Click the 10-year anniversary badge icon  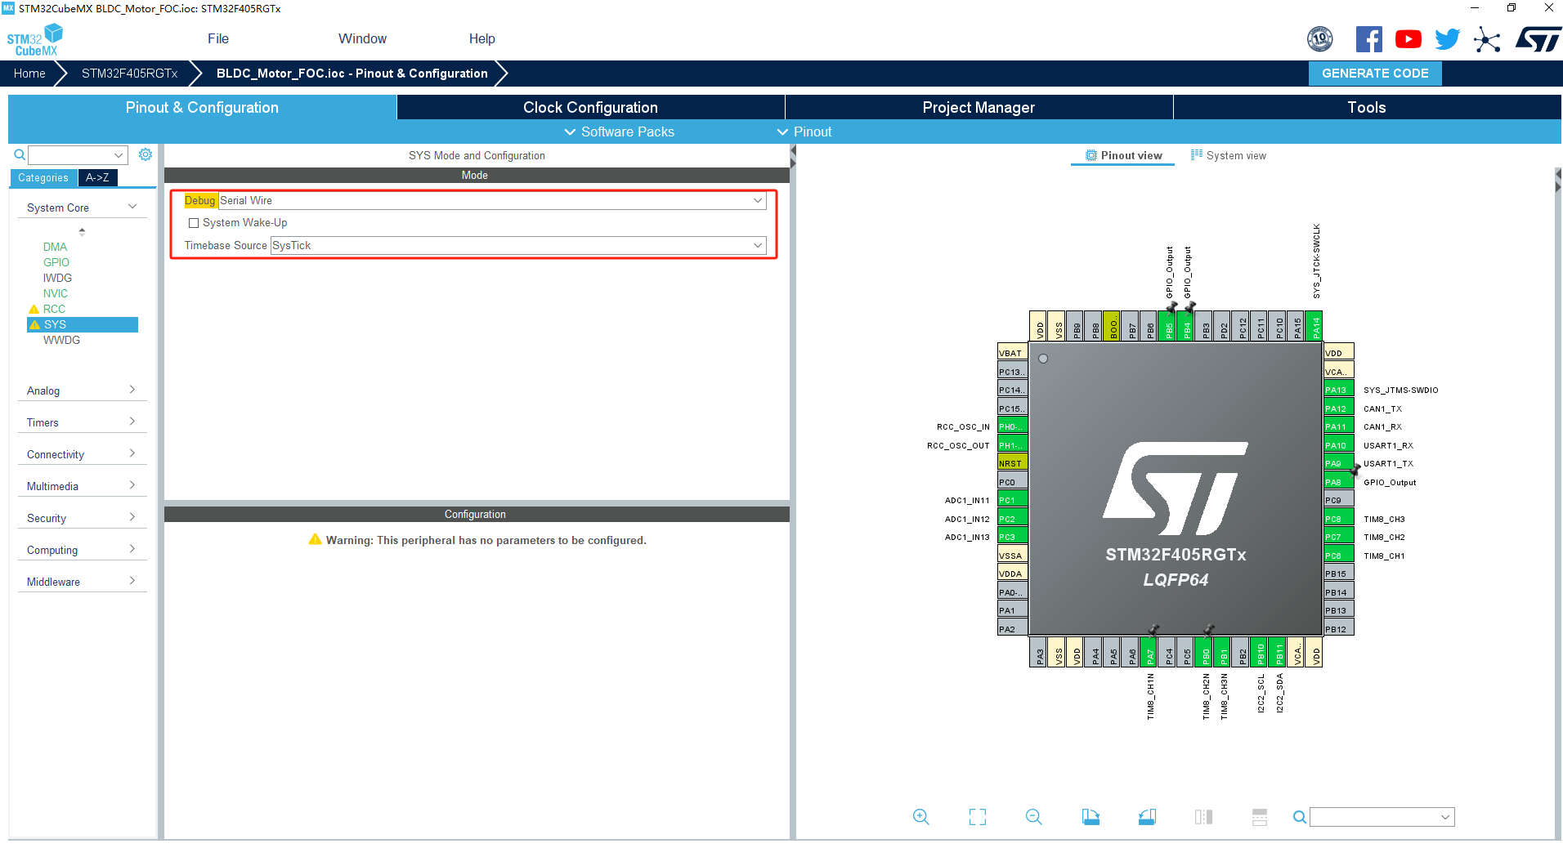click(x=1319, y=38)
